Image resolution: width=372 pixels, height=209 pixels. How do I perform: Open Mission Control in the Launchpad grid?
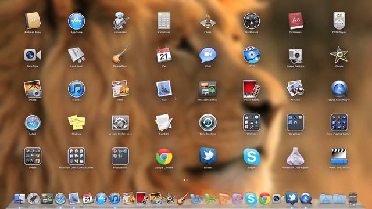(x=208, y=89)
